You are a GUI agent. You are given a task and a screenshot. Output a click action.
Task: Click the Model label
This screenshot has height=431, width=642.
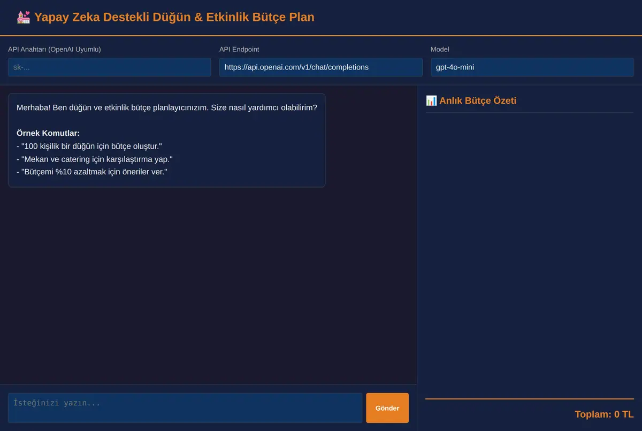click(440, 49)
